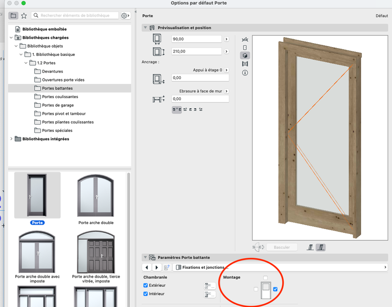Click the Défaut label at top right

(x=382, y=16)
